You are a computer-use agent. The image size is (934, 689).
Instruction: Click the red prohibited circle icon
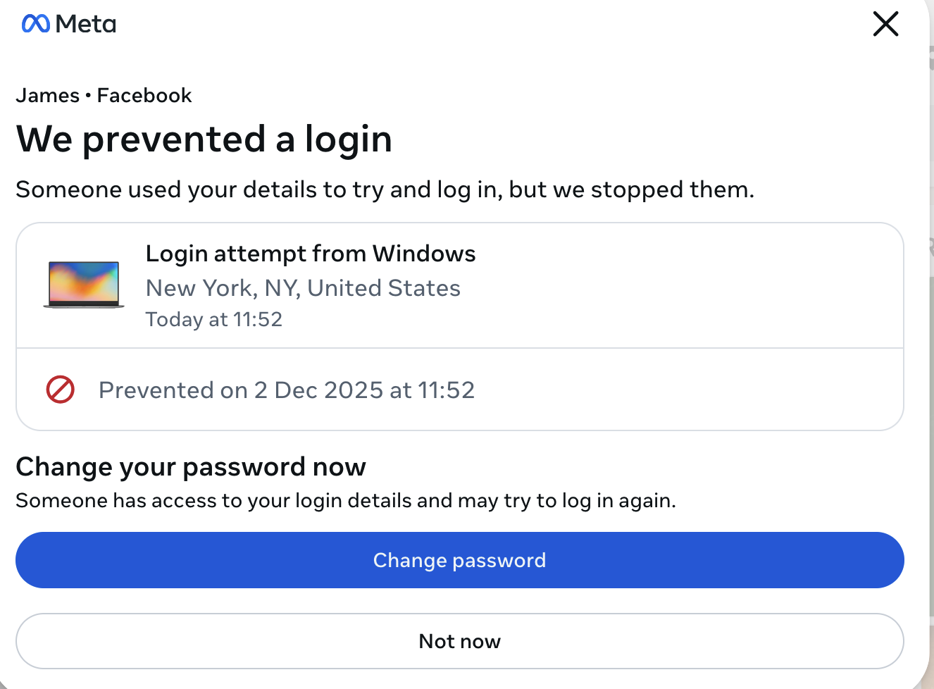coord(61,390)
